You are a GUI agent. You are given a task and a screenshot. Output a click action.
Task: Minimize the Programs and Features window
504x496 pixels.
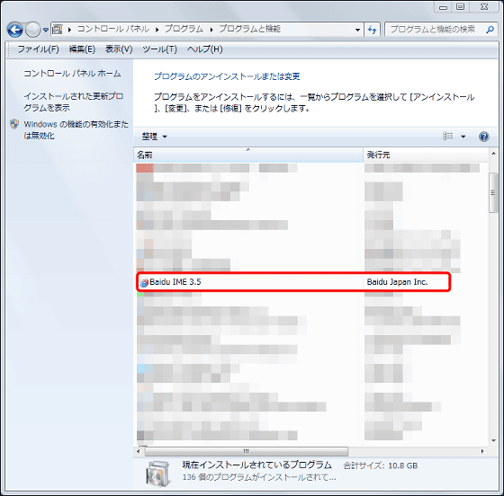click(x=443, y=7)
